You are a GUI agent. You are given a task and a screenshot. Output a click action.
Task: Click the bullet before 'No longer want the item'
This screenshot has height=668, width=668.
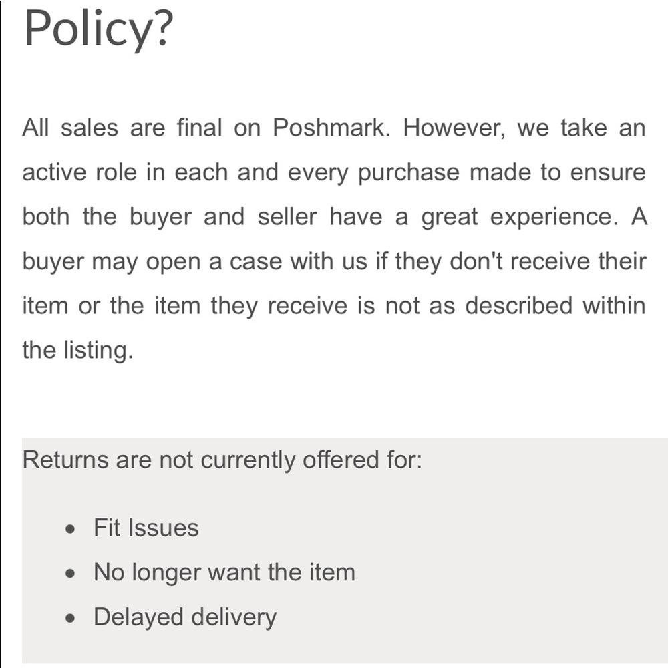[x=71, y=574]
